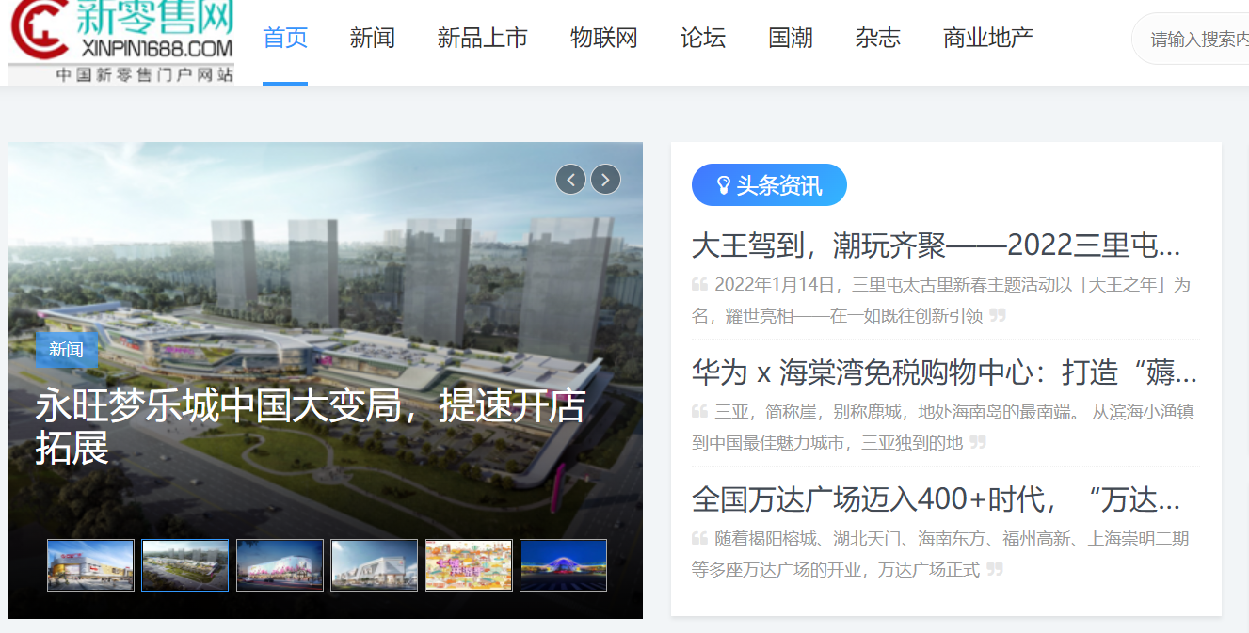Screen dimensions: 1249x633
Task: Switch to the 首页 navigation tab
Action: coord(285,38)
